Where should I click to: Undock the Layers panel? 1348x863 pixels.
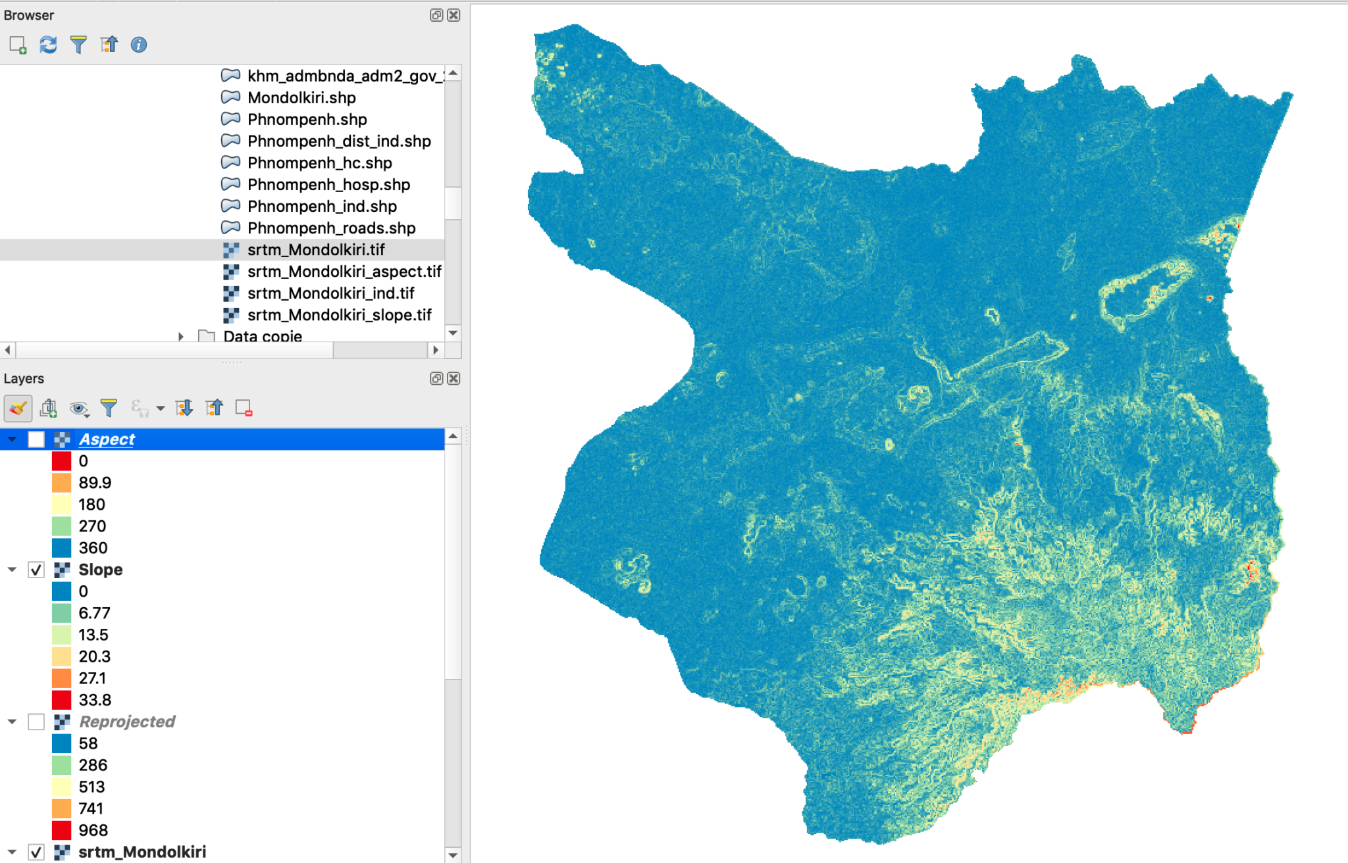[x=436, y=378]
